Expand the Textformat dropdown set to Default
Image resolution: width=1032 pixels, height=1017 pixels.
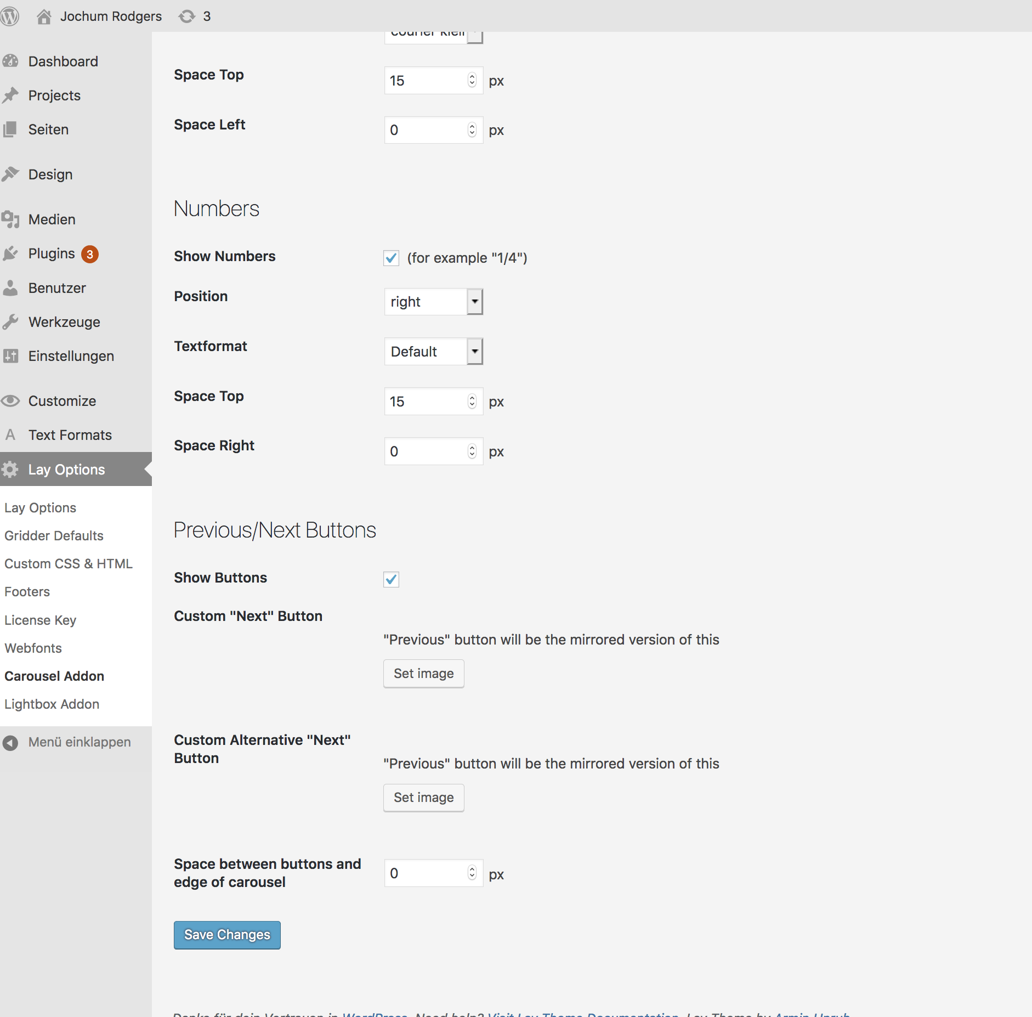click(x=433, y=352)
